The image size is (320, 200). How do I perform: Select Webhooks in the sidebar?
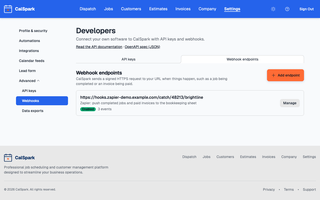point(42,101)
